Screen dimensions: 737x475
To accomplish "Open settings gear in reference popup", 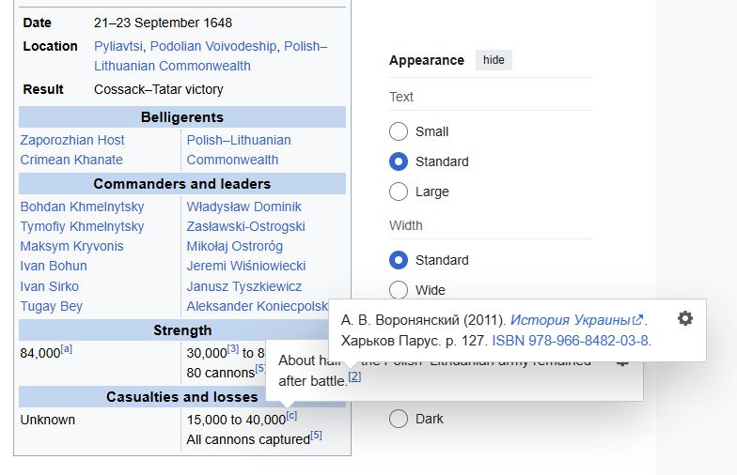I will point(684,319).
